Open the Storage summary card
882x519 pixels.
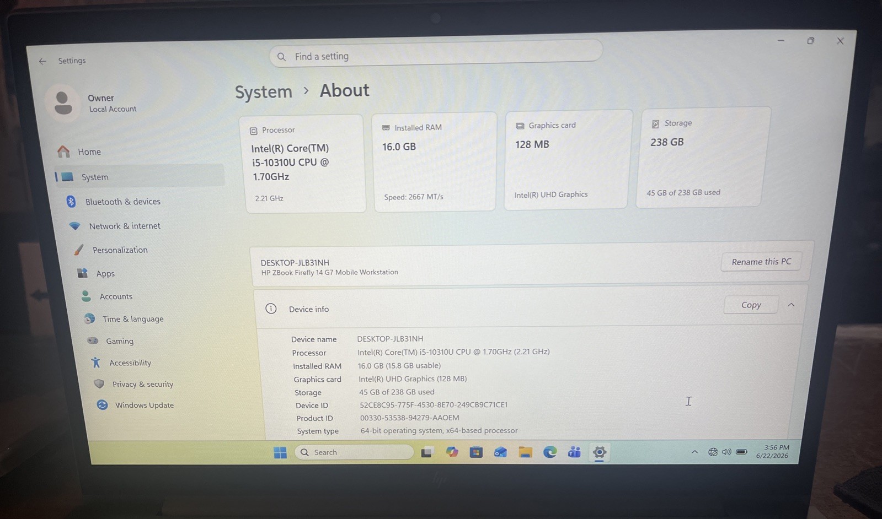[x=702, y=157]
